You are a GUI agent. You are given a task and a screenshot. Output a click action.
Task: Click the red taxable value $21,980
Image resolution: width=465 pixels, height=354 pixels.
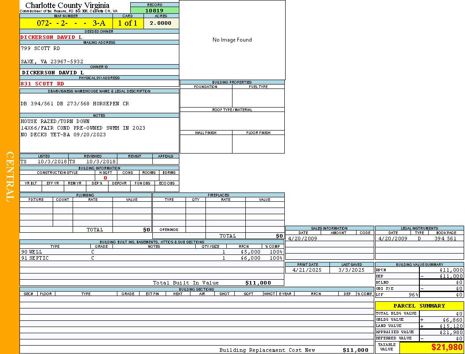447,347
